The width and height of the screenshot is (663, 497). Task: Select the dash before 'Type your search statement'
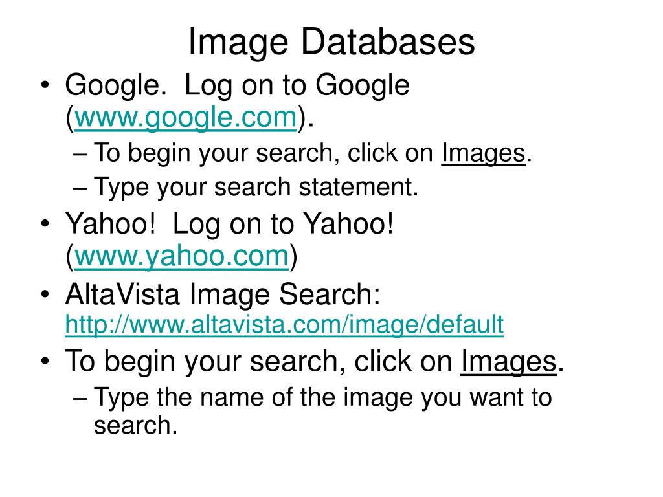coord(80,188)
